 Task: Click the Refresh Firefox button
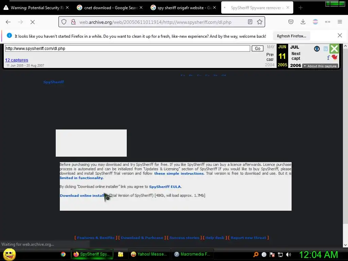point(291,36)
